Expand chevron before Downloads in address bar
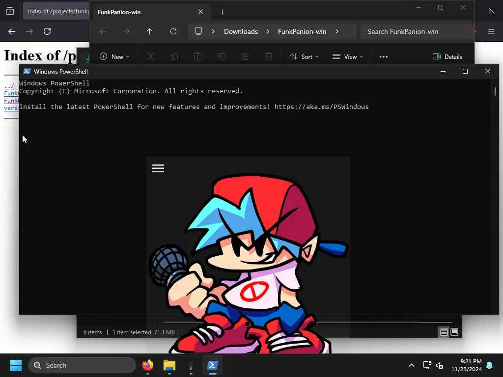This screenshot has width=503, height=377. coord(213,31)
